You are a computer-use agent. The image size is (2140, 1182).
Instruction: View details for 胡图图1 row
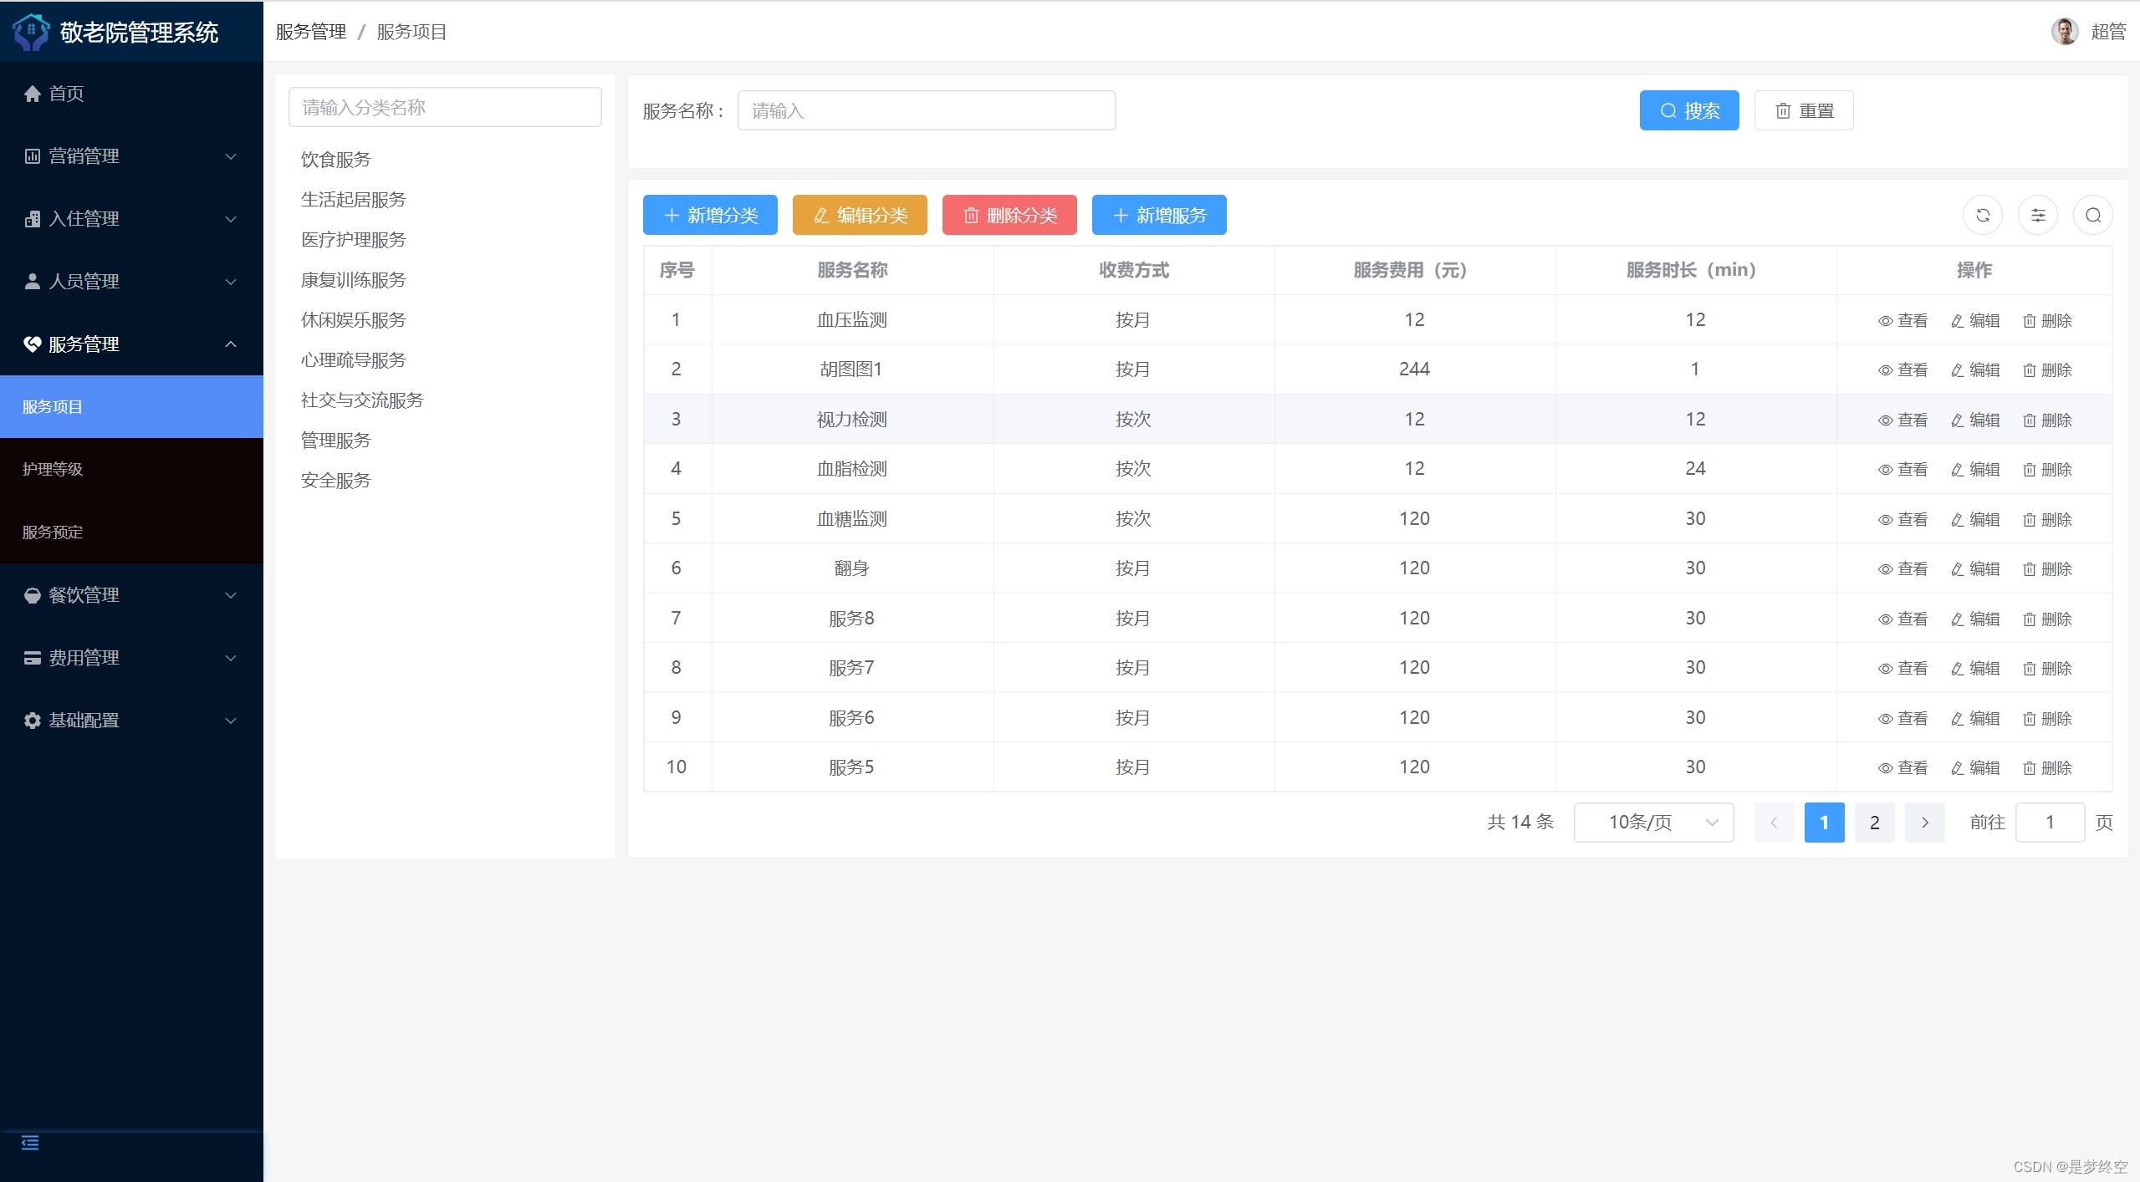(x=1903, y=370)
